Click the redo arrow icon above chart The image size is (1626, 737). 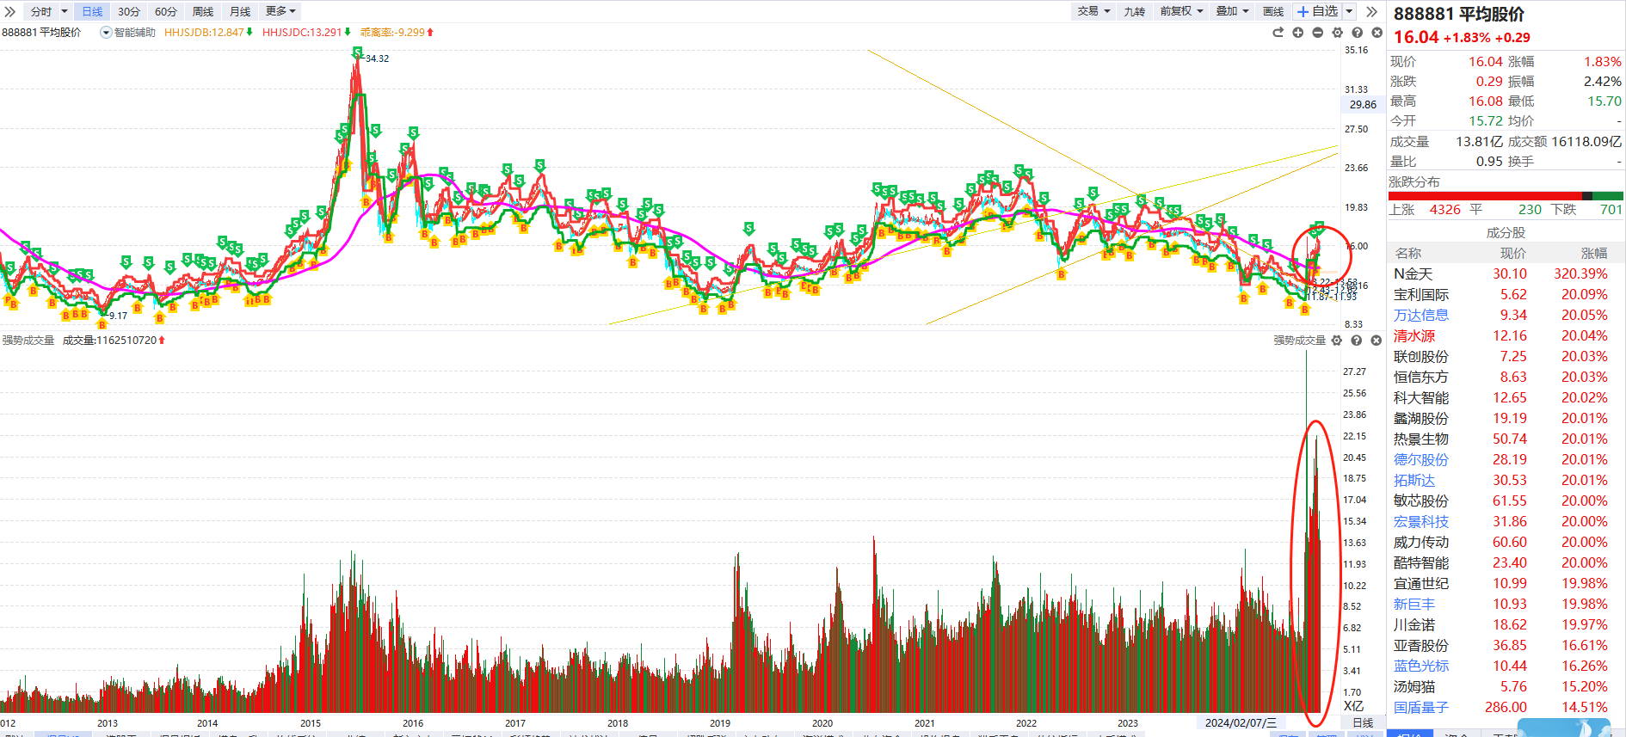tap(1278, 33)
